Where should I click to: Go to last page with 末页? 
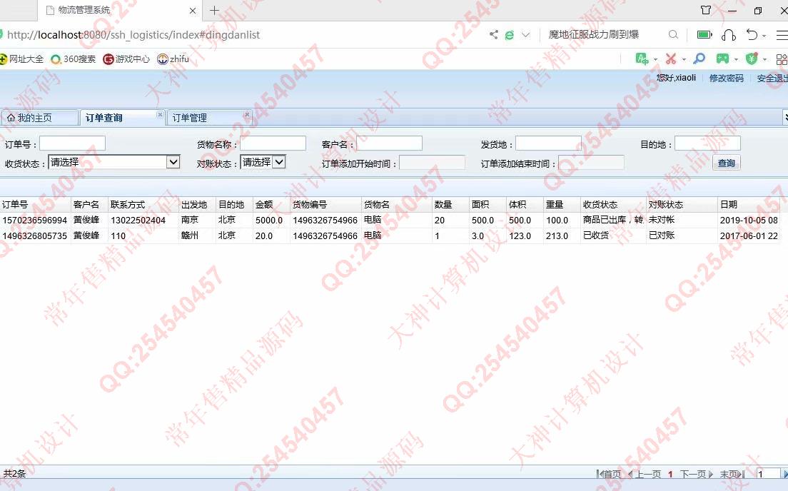(x=732, y=474)
